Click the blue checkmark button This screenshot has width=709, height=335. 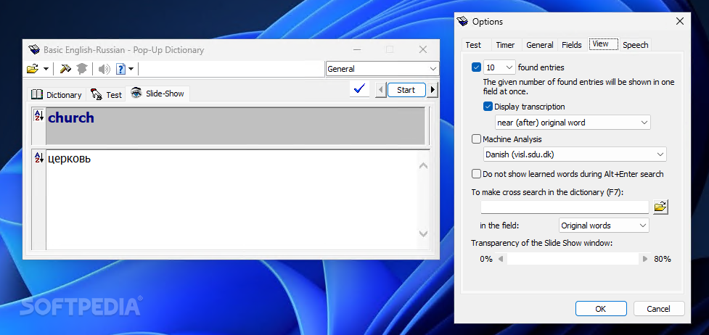[359, 89]
